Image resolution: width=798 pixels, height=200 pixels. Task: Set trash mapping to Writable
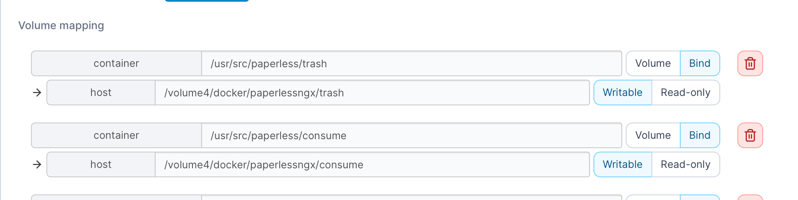[623, 93]
